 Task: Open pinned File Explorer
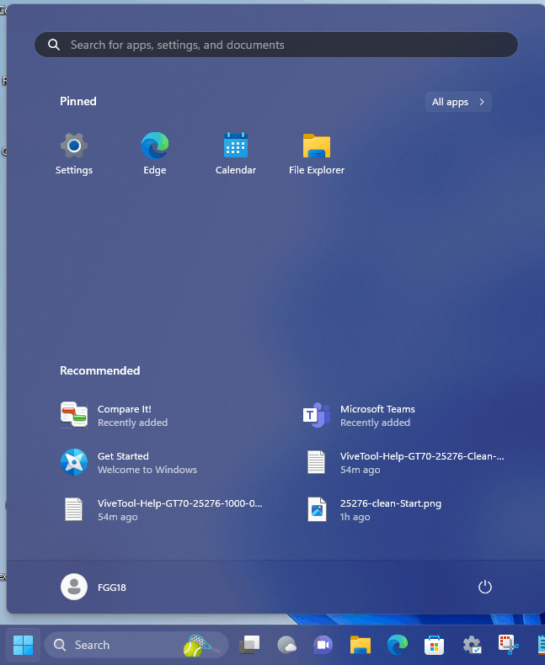[316, 153]
